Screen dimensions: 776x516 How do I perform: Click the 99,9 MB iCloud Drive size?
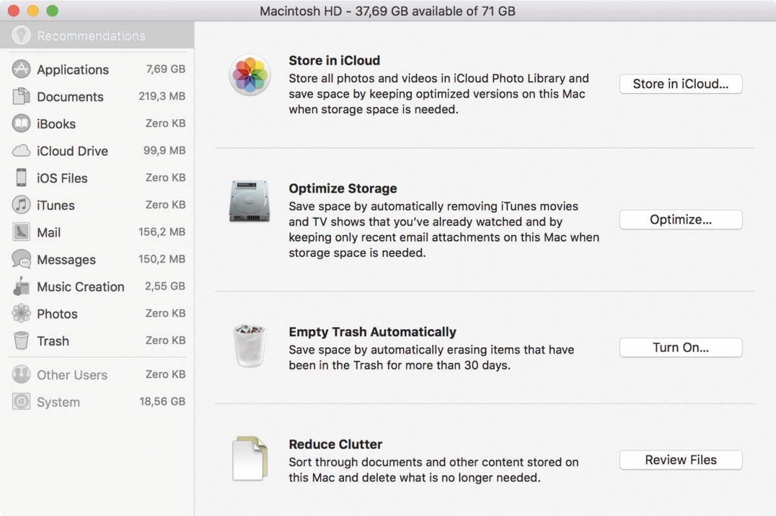[164, 151]
